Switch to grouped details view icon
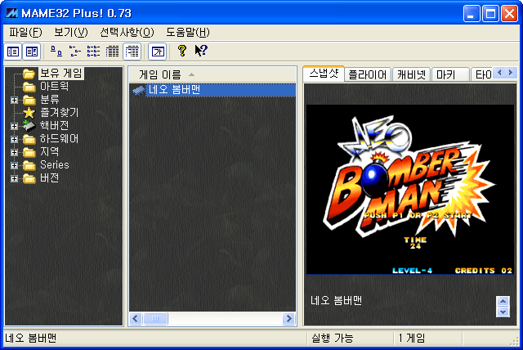This screenshot has height=350, width=523. (132, 52)
